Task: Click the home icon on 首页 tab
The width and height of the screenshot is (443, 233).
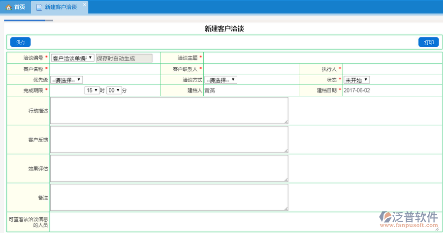Action: (8, 7)
